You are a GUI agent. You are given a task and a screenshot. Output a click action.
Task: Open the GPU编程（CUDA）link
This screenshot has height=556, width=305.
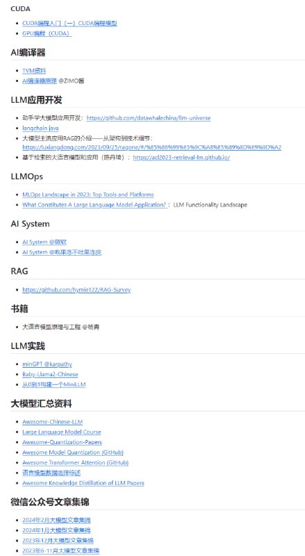tap(47, 33)
